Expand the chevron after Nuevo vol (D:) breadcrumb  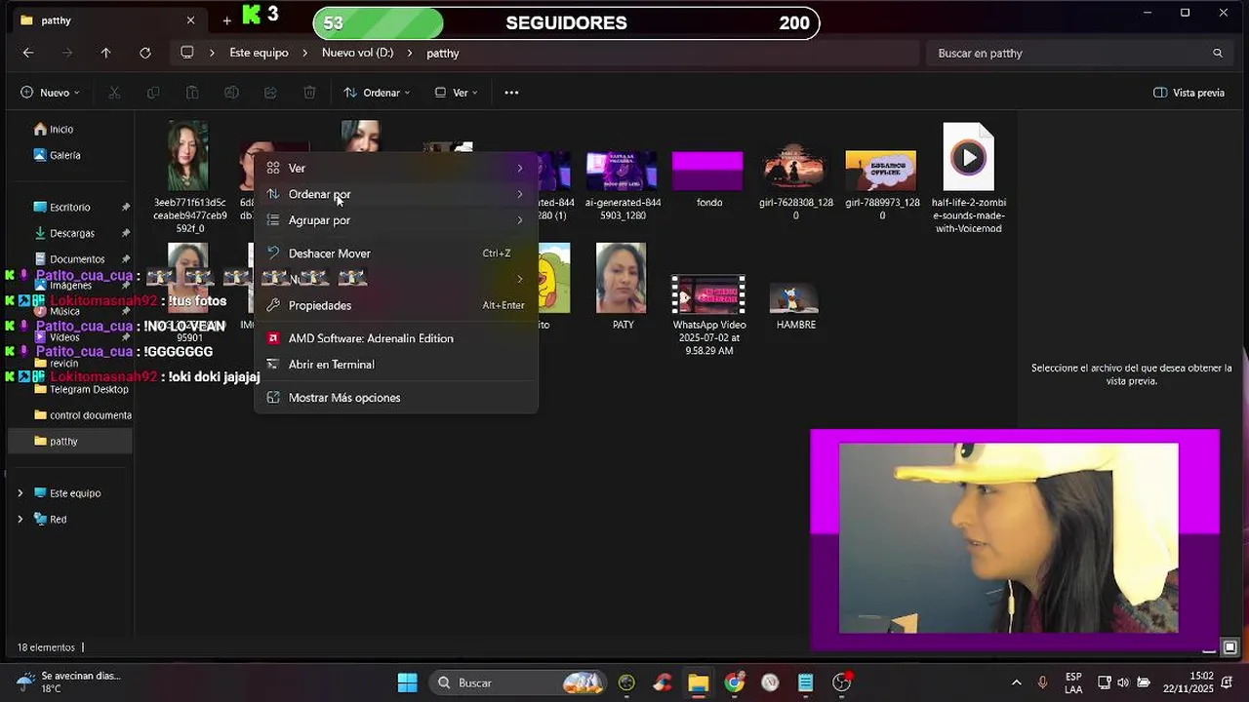point(410,53)
